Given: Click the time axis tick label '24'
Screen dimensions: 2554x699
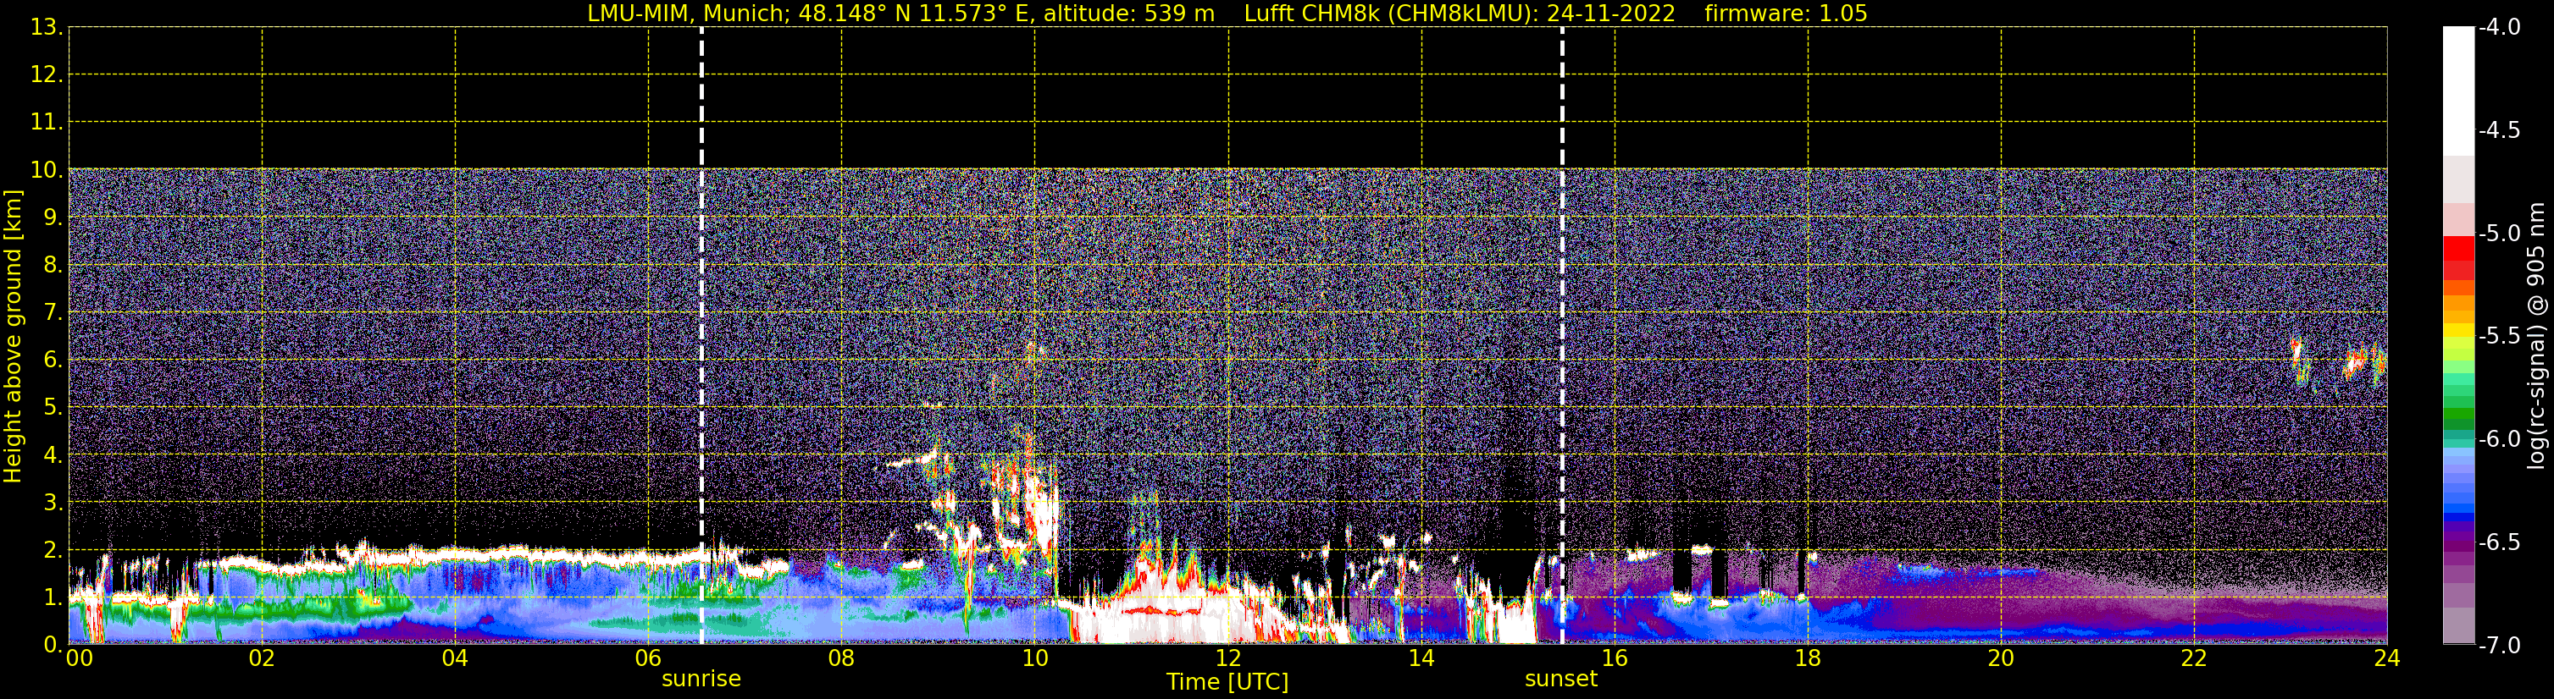Looking at the screenshot, I should (x=2387, y=658).
